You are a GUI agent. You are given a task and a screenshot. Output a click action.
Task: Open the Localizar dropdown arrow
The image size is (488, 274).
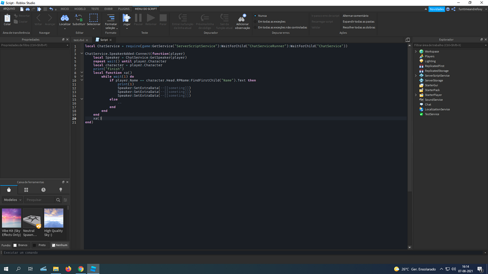pyautogui.click(x=65, y=29)
